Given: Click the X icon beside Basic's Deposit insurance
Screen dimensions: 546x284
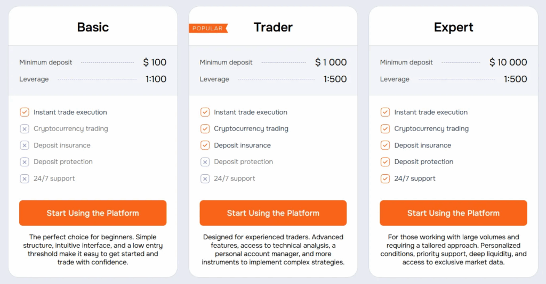Looking at the screenshot, I should pyautogui.click(x=25, y=145).
